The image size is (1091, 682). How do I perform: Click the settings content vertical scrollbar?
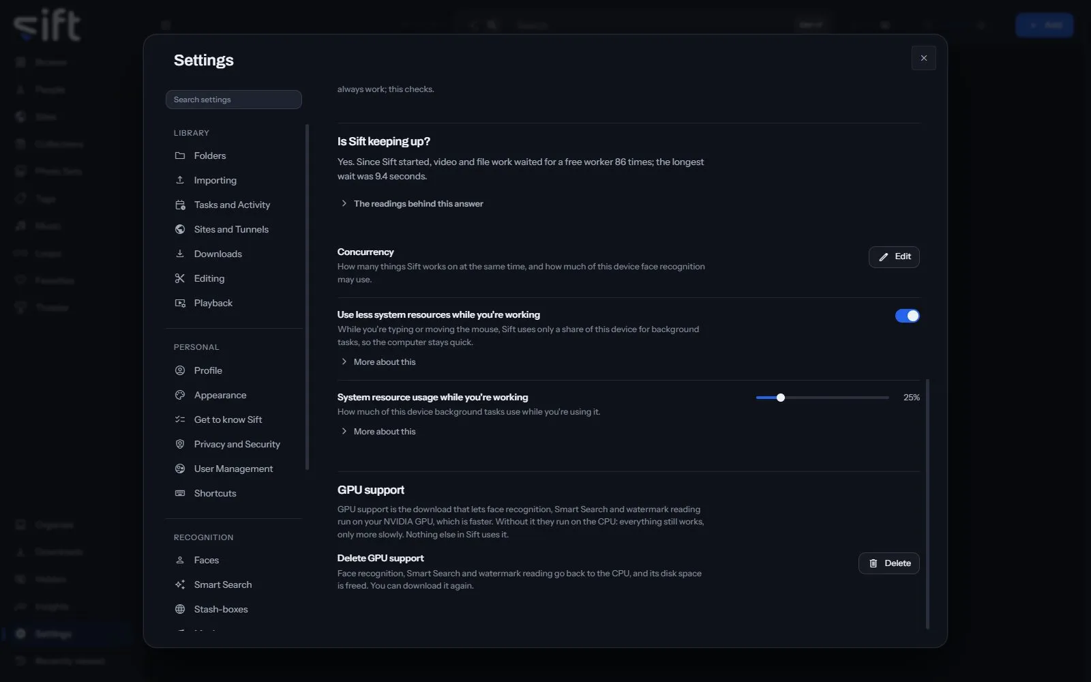click(927, 504)
